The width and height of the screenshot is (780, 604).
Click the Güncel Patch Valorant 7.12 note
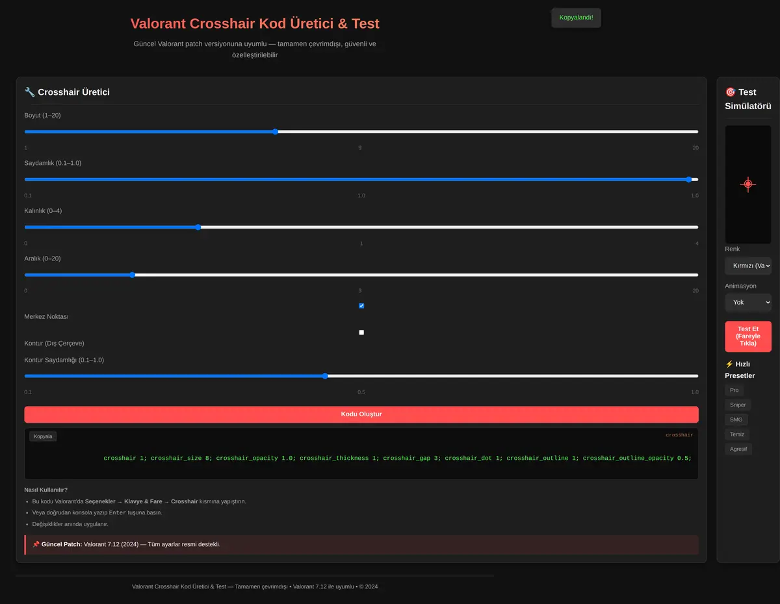[x=361, y=544]
